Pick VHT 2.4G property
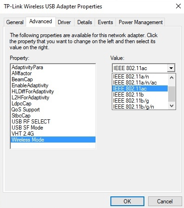 53,134
